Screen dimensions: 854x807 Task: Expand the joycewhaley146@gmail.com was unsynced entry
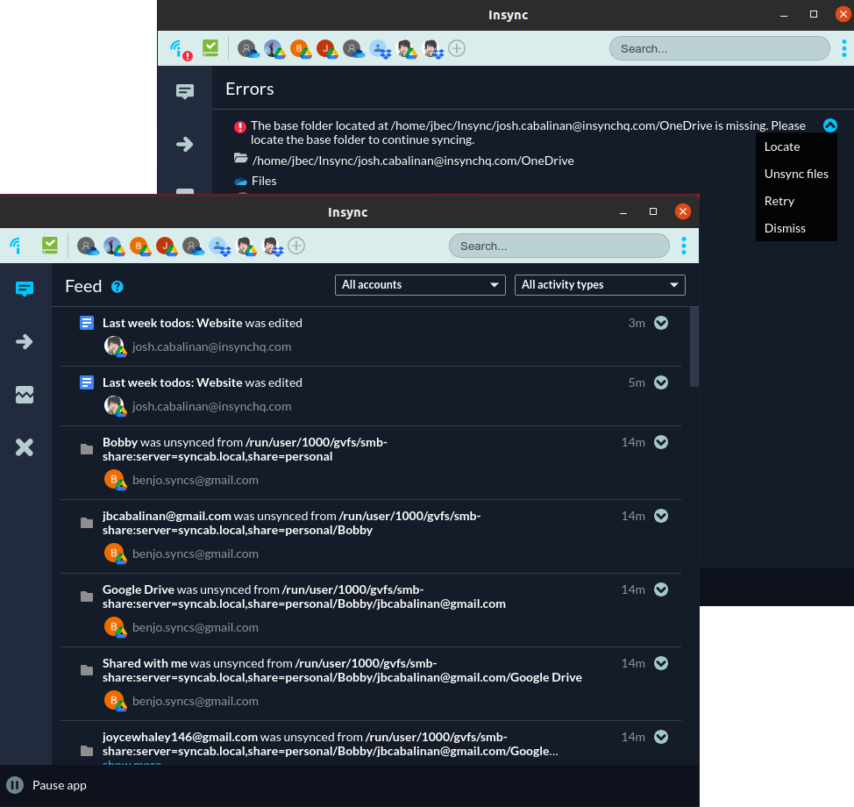tap(661, 737)
